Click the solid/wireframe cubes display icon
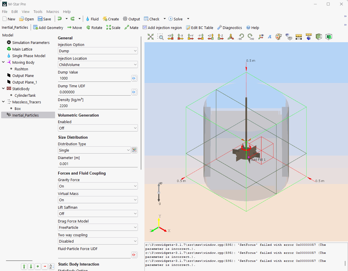Screen dimensions: 348x271 click(289, 36)
